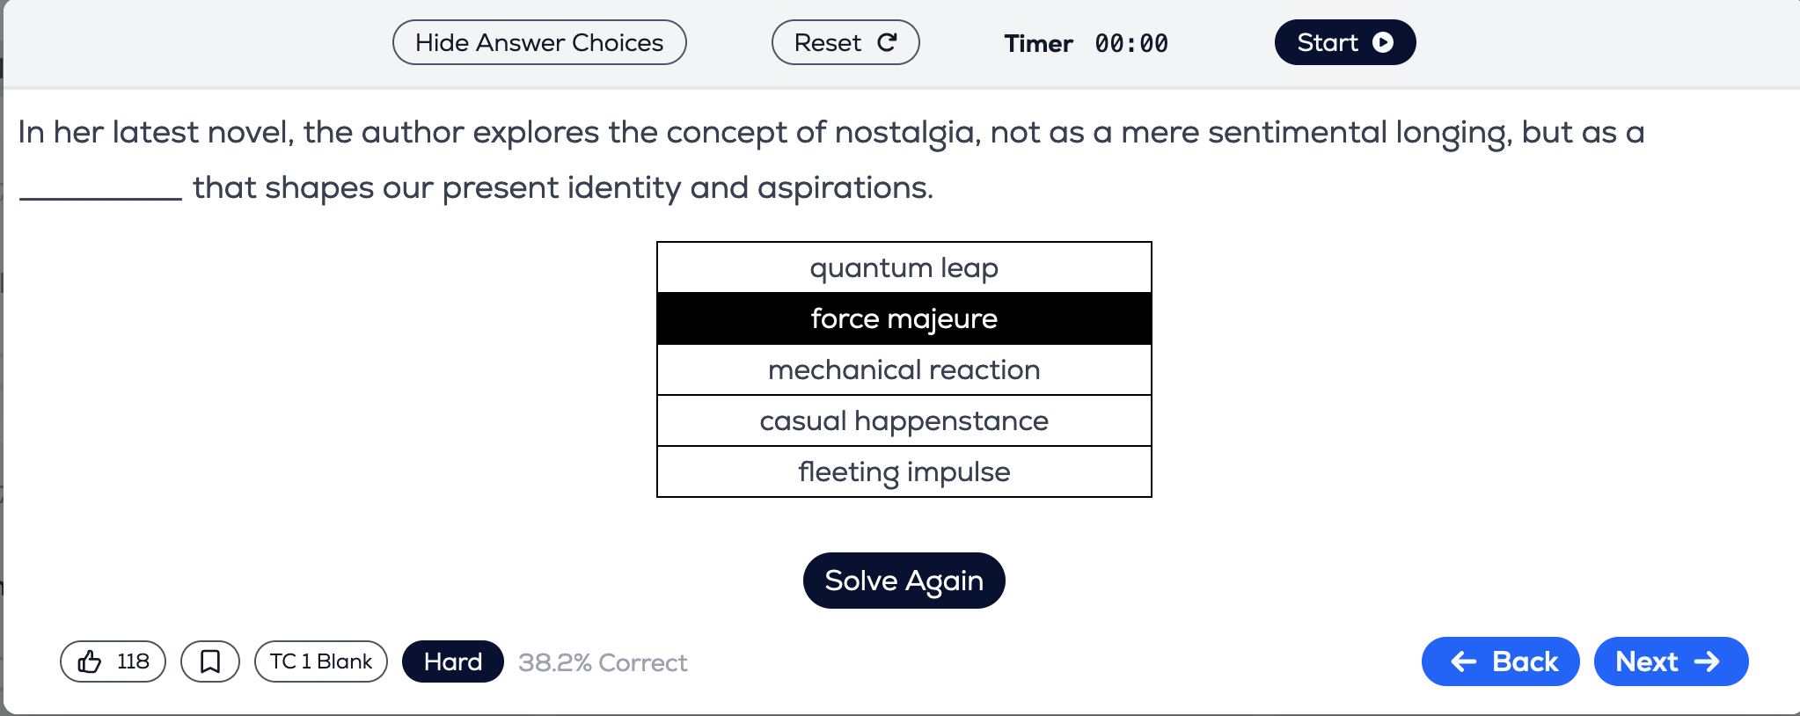Select the "quantum leap" answer
This screenshot has width=1800, height=716.
[904, 267]
